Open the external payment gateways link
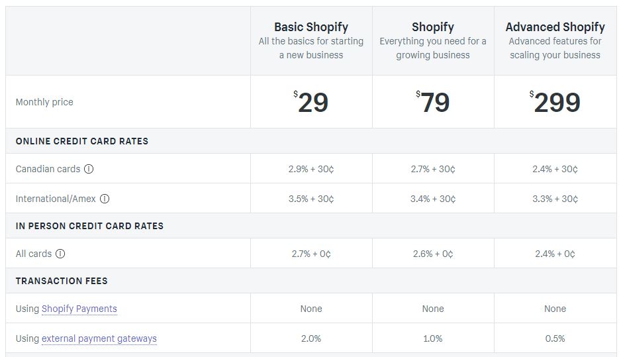The image size is (623, 357). tap(99, 338)
